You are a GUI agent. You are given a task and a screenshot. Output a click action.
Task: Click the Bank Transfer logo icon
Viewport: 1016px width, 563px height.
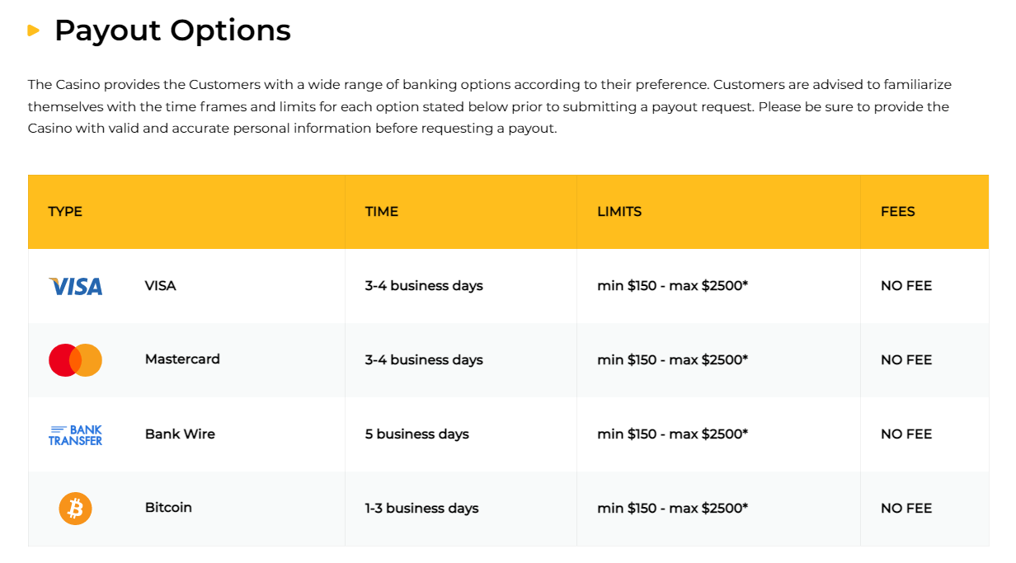pyautogui.click(x=75, y=434)
